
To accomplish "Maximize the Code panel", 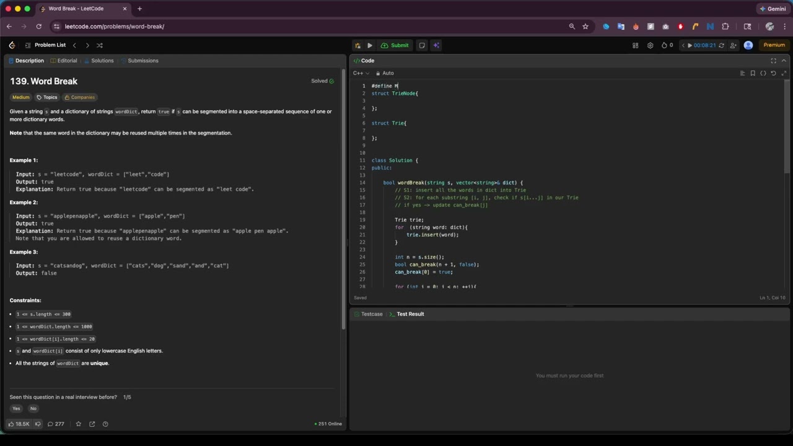I will (x=773, y=61).
